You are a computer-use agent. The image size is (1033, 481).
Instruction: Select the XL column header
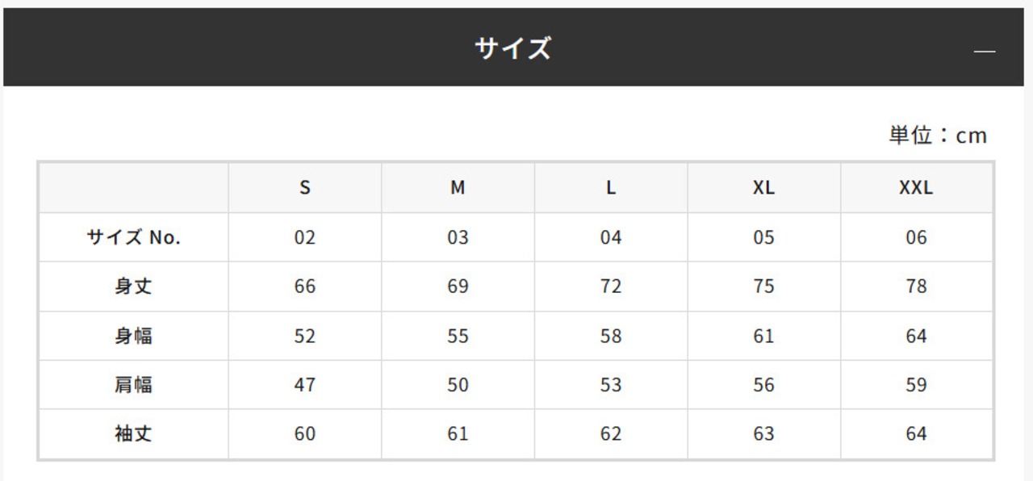pos(763,188)
